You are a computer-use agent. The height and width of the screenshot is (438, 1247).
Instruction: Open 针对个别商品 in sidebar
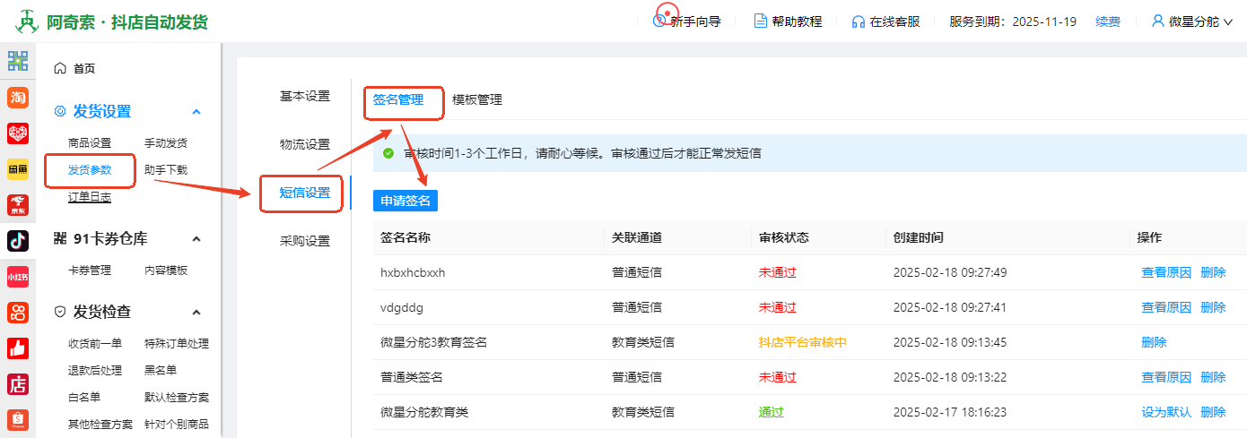(x=177, y=424)
